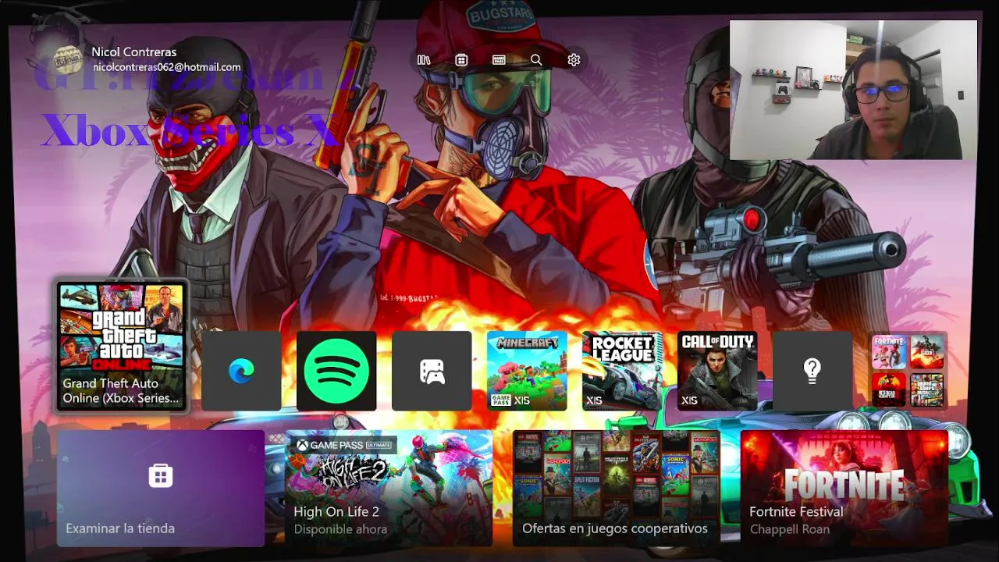Open the Microsoft Edge app tile
Viewport: 999px width, 562px height.
(241, 371)
